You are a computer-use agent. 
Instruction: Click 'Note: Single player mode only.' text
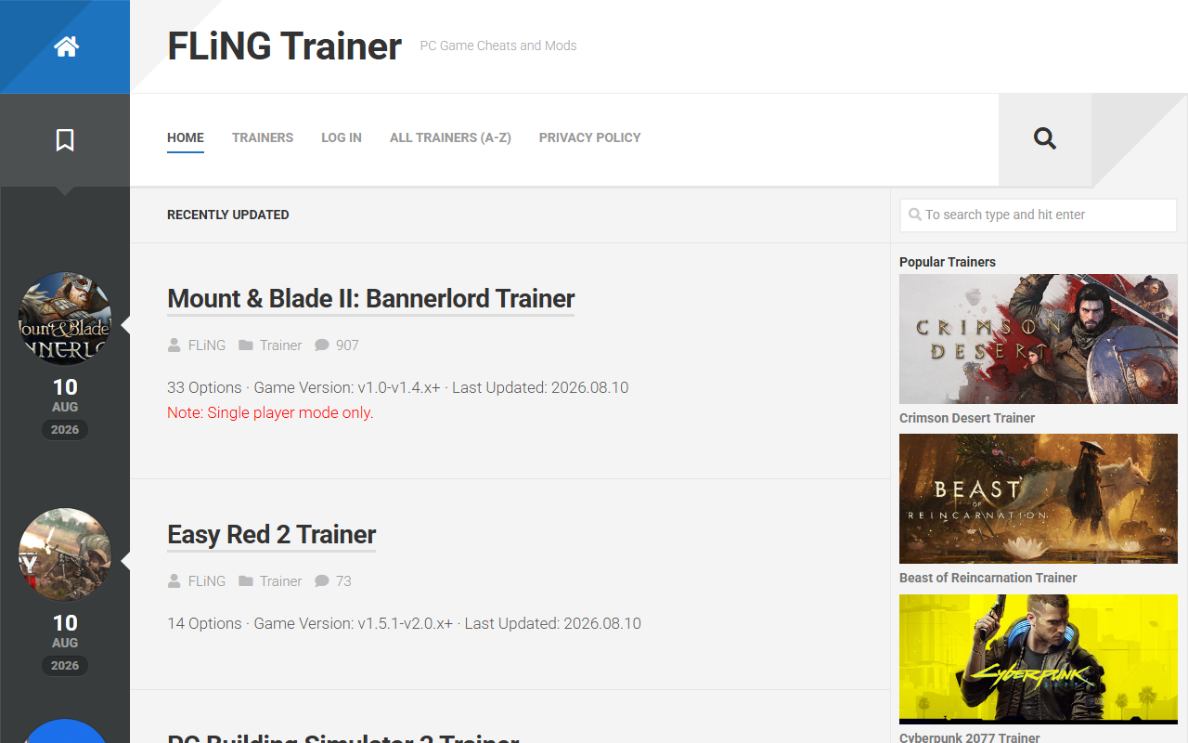tap(270, 413)
